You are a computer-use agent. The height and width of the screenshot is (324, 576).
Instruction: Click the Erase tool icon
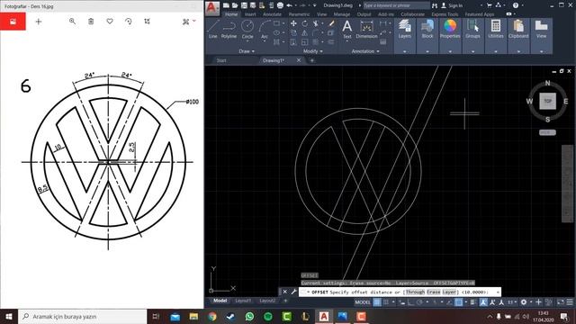pos(331,23)
